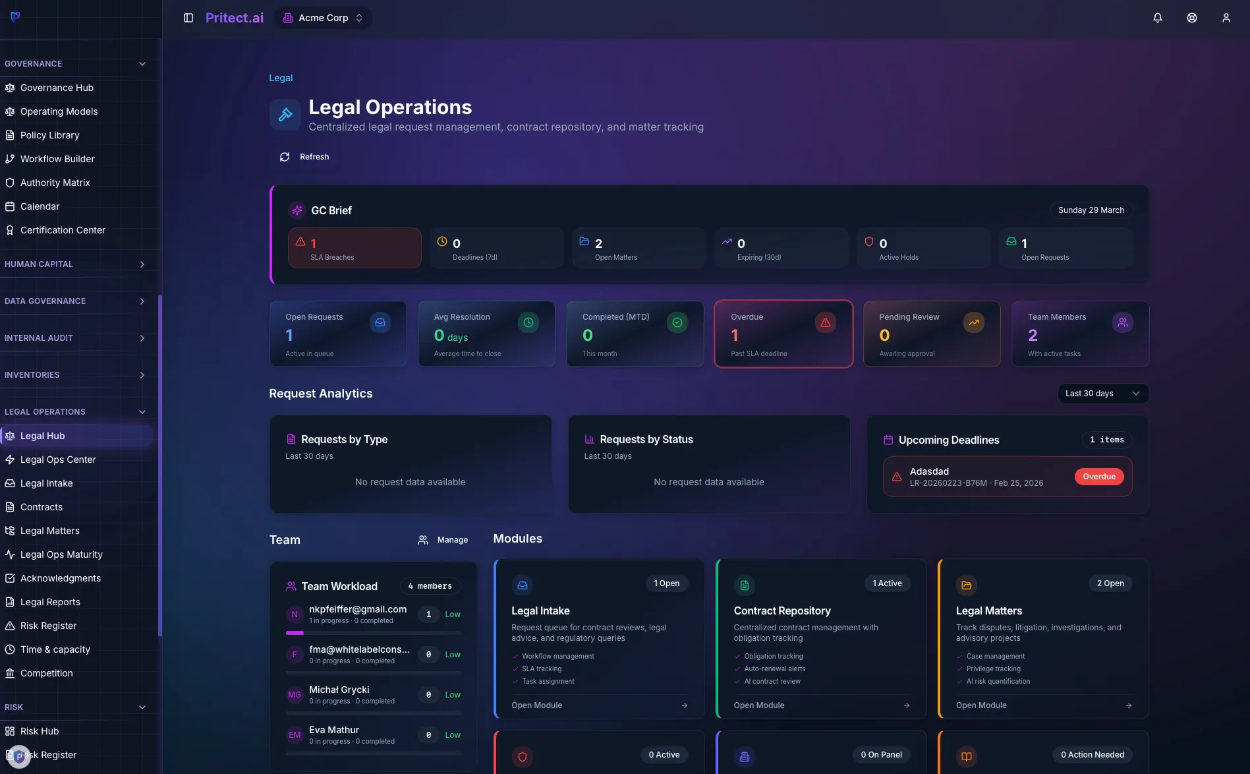Click the Open Requests inbox icon
The image size is (1250, 774).
click(380, 322)
